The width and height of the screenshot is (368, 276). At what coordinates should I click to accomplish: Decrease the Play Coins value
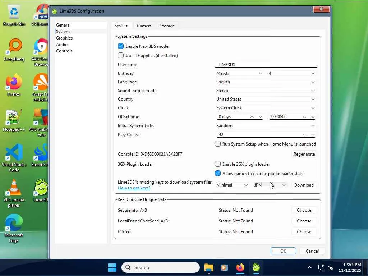pyautogui.click(x=313, y=135)
